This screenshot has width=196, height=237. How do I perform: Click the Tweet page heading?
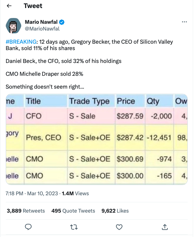coord(33,6)
